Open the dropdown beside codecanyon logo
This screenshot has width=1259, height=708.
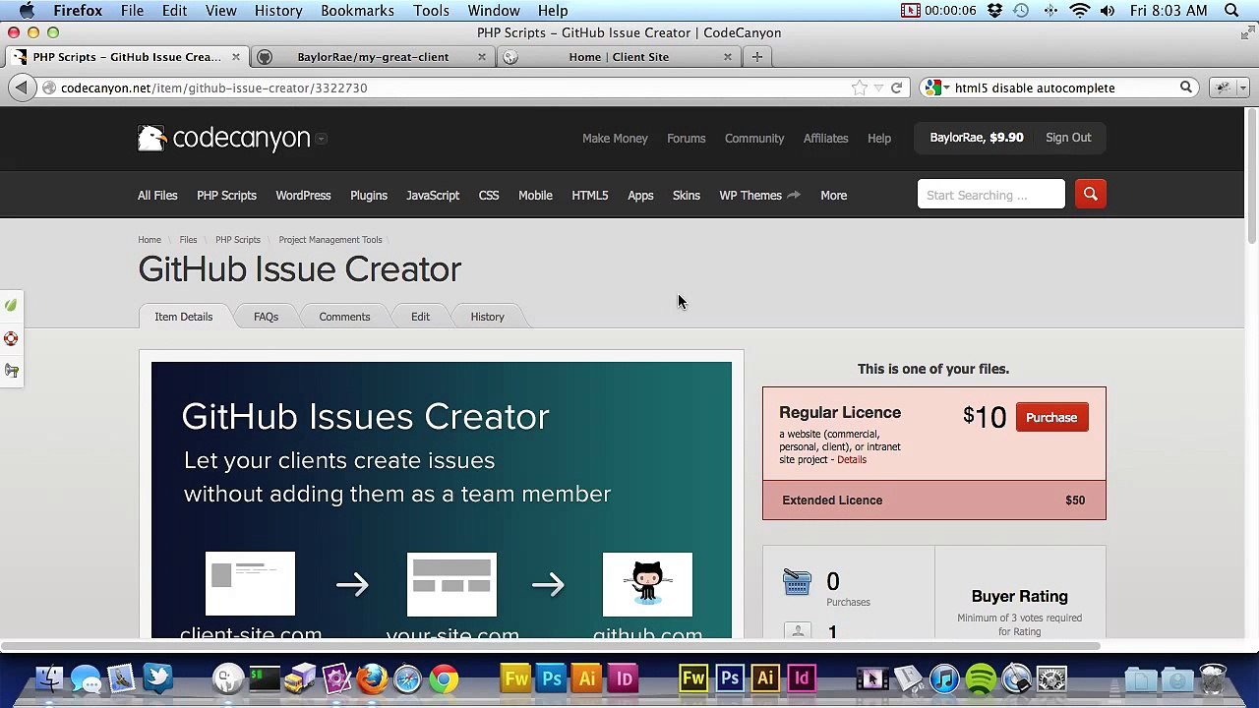(x=322, y=139)
